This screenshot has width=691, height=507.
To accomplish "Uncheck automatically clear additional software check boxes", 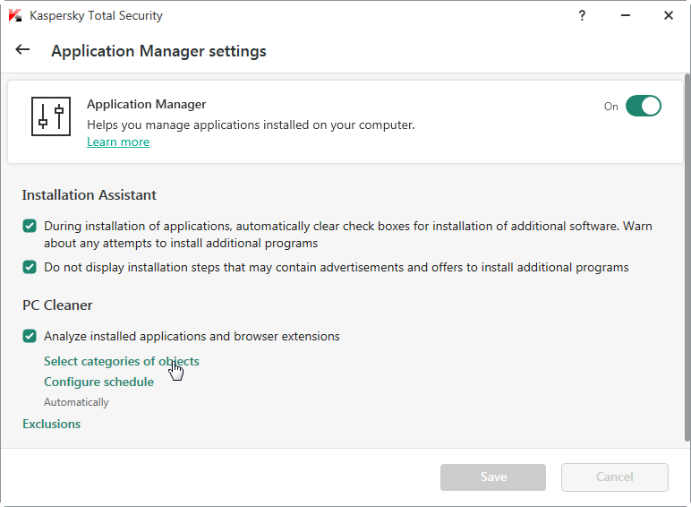I will [x=30, y=227].
